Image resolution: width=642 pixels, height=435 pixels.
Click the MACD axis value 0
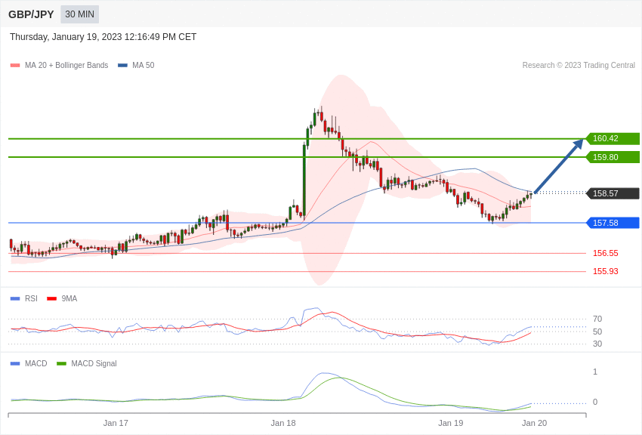[x=595, y=402]
